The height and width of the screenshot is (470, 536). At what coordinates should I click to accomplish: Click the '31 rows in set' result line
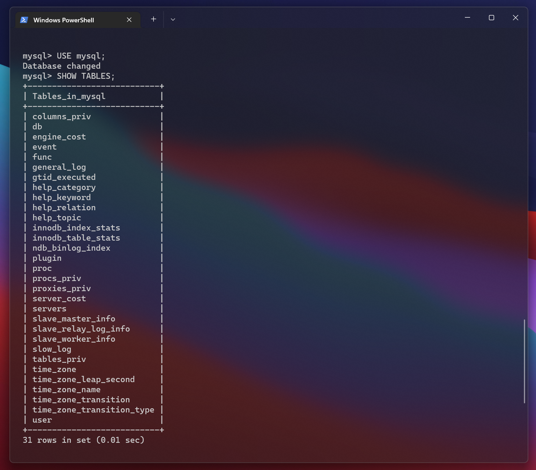click(83, 440)
